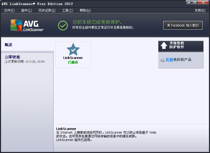Open the 支持(P) menu
This screenshot has height=153, width=210.
(x=200, y=10)
